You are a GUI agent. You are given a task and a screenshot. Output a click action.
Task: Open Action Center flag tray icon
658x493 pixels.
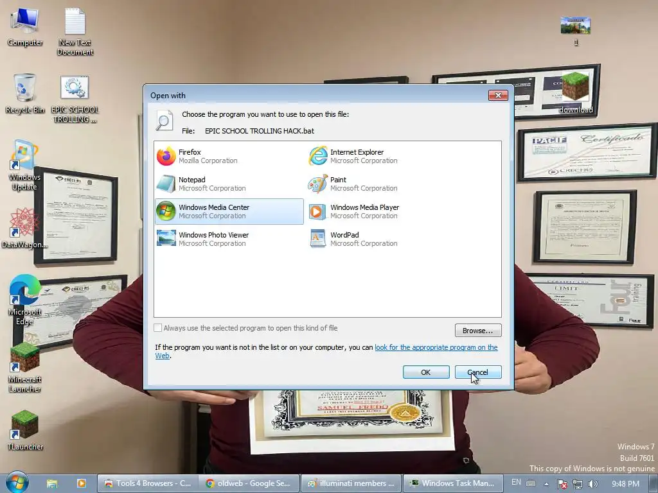pos(562,484)
